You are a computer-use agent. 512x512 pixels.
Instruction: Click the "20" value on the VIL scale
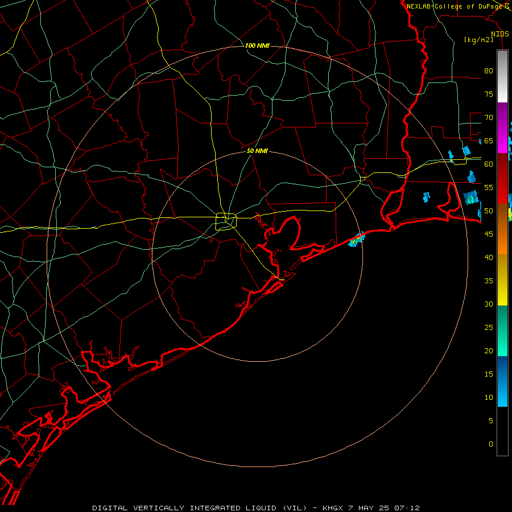click(x=489, y=351)
